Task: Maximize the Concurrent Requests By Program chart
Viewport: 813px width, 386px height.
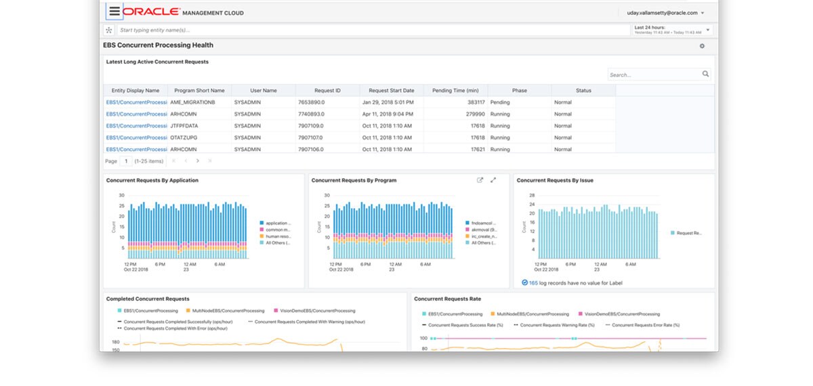Action: click(493, 180)
